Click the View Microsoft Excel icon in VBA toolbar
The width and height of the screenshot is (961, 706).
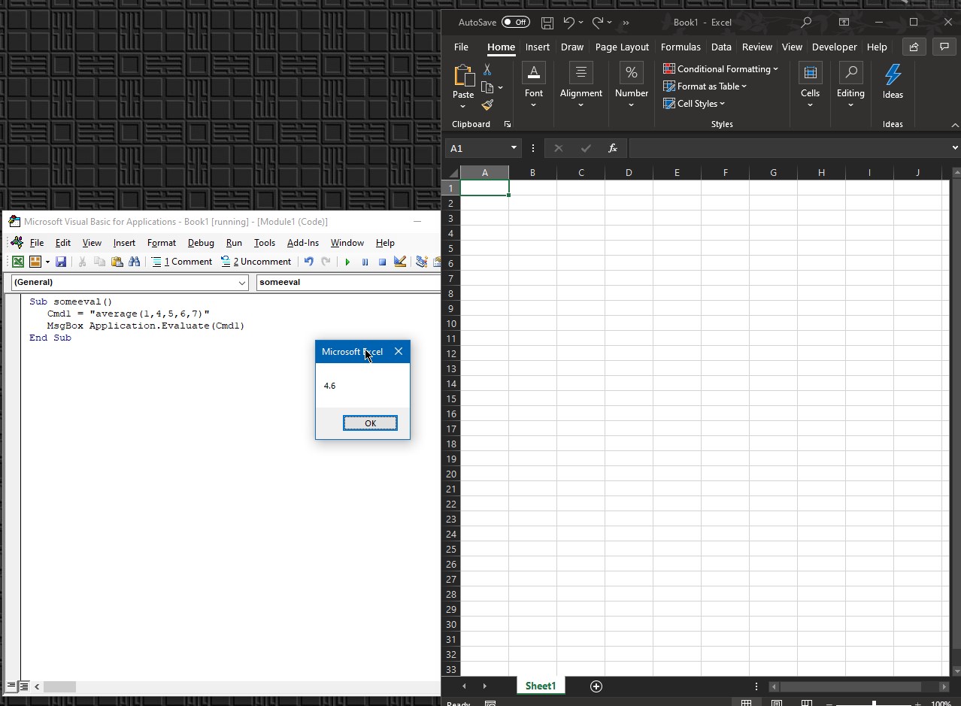[x=17, y=262]
